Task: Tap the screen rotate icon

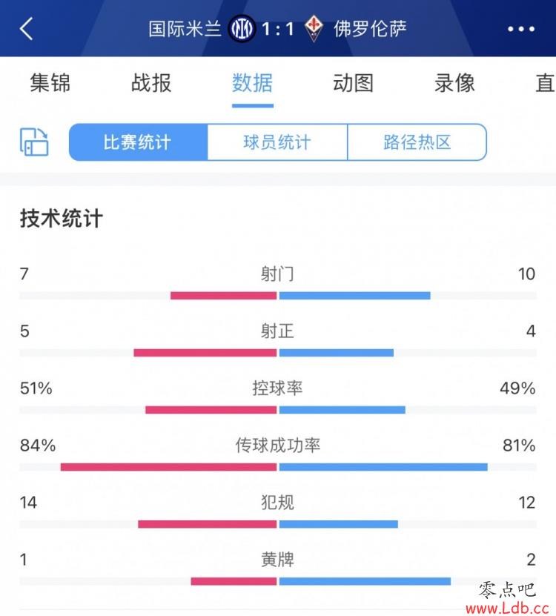Action: click(34, 142)
